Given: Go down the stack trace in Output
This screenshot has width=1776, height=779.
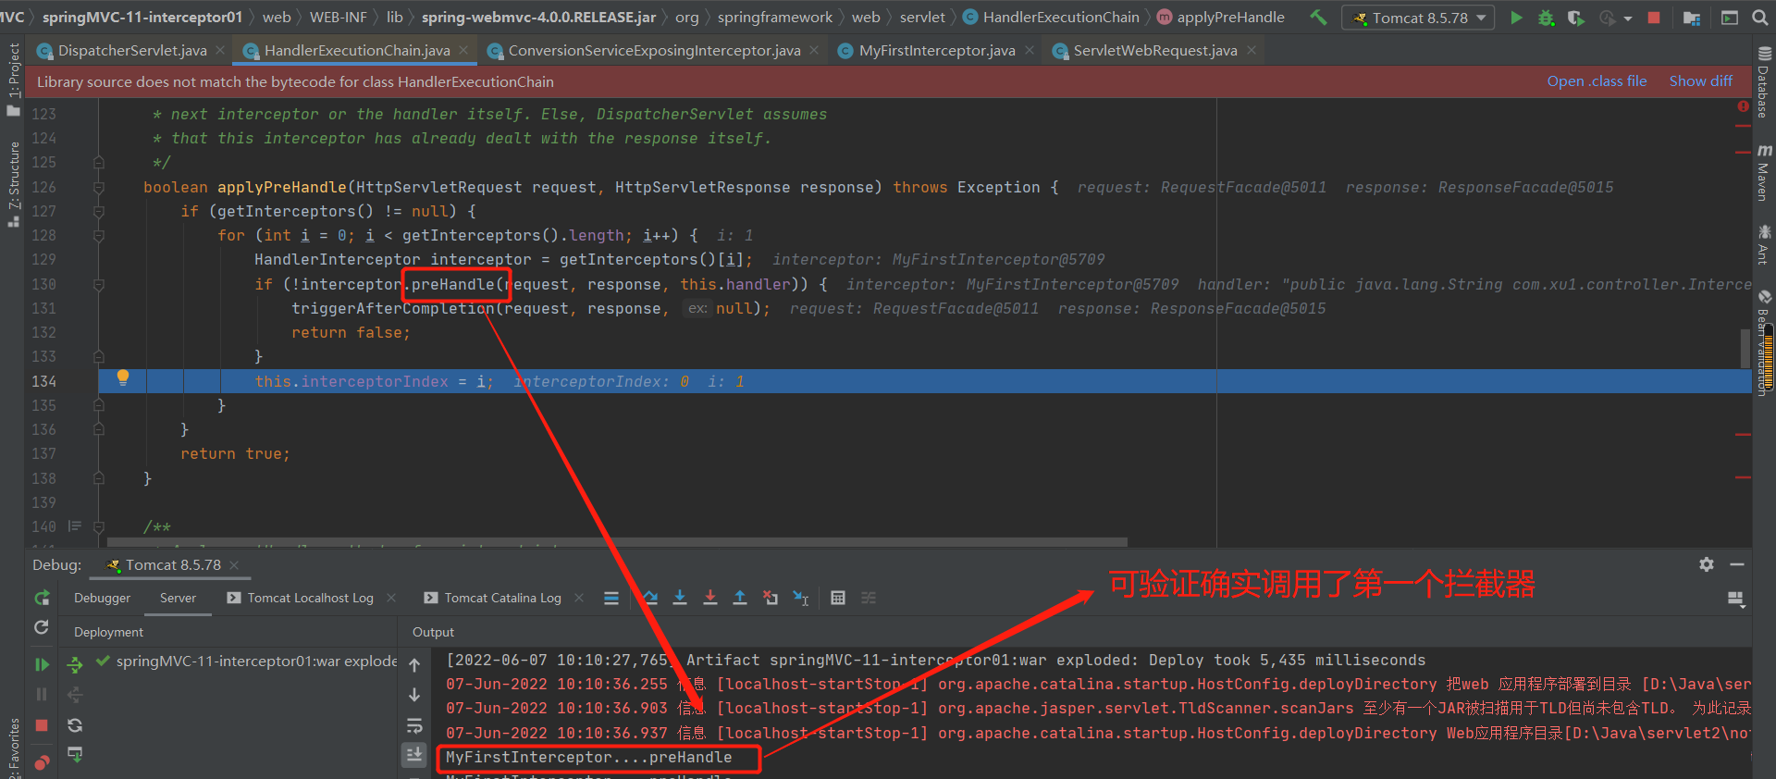Looking at the screenshot, I should [x=414, y=695].
